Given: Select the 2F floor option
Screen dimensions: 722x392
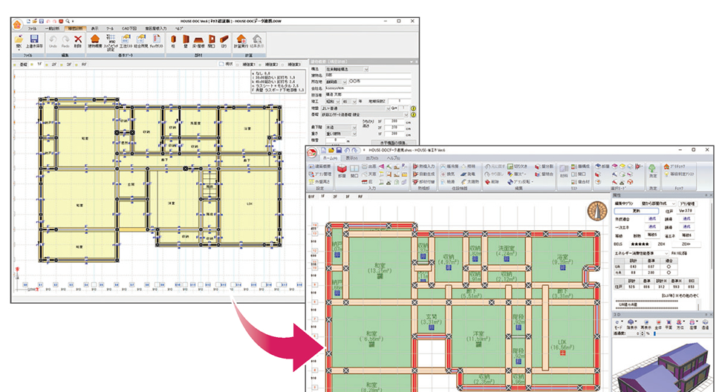Looking at the screenshot, I should pos(55,64).
